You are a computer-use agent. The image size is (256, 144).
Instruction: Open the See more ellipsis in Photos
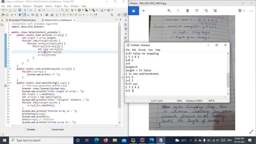pos(251,11)
